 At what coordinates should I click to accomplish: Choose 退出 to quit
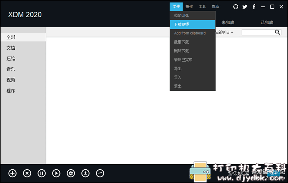(193, 86)
